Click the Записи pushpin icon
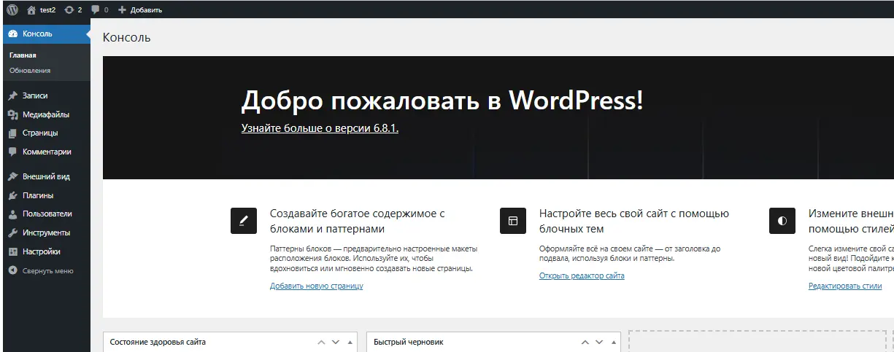This screenshot has height=352, width=894. (x=12, y=95)
